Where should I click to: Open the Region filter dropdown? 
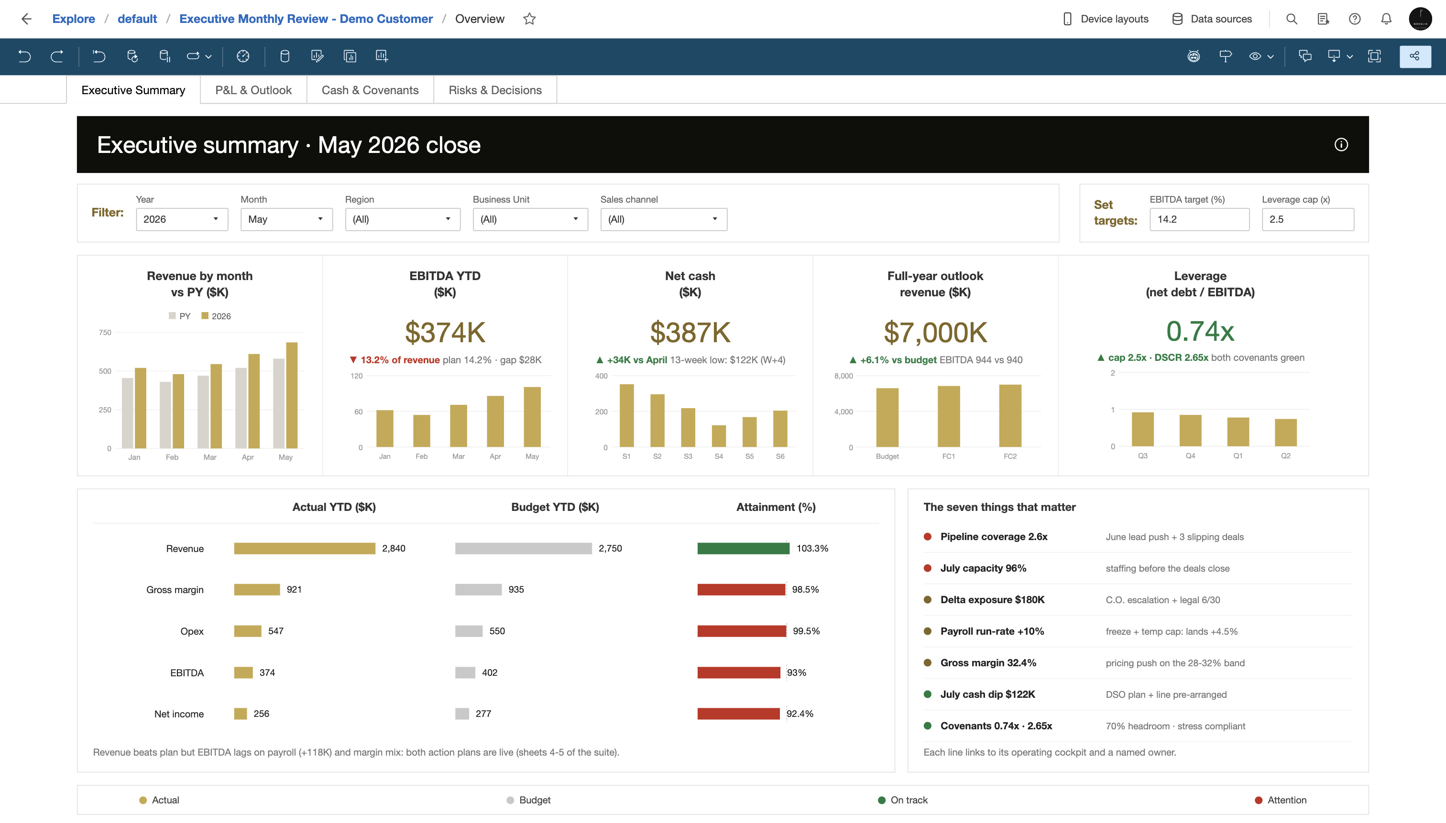point(403,219)
